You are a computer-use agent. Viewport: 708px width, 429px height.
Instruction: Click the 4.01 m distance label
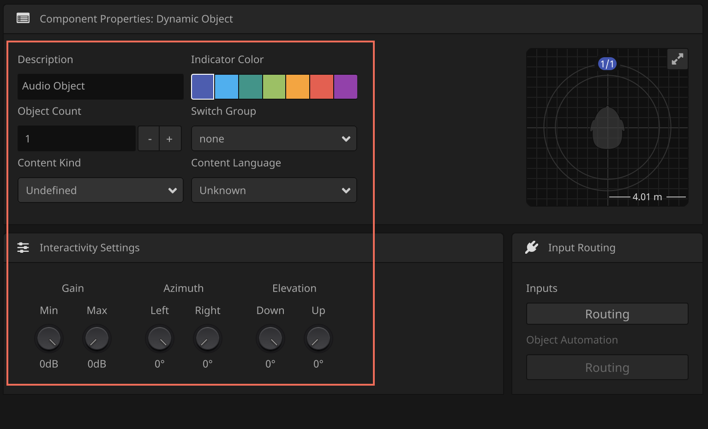pos(647,197)
